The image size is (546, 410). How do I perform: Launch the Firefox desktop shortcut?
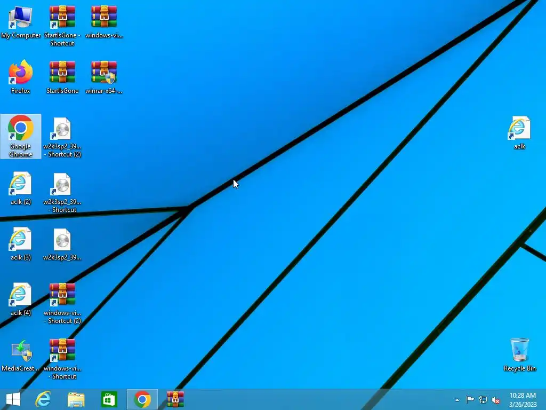(21, 77)
